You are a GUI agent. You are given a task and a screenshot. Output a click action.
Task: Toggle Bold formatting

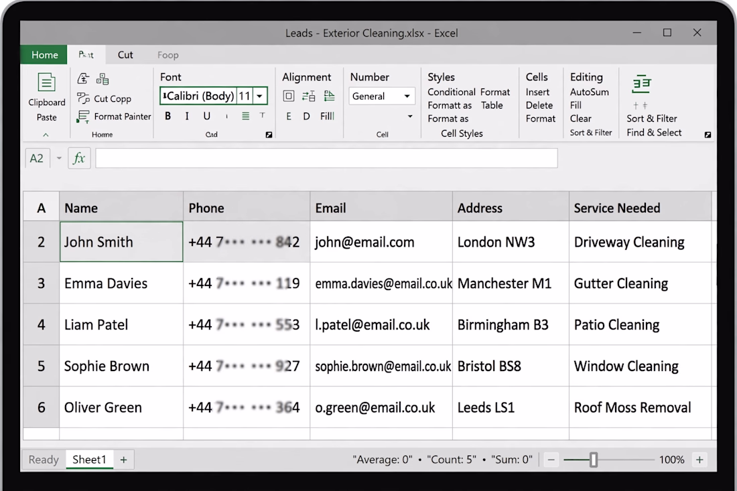pos(167,116)
